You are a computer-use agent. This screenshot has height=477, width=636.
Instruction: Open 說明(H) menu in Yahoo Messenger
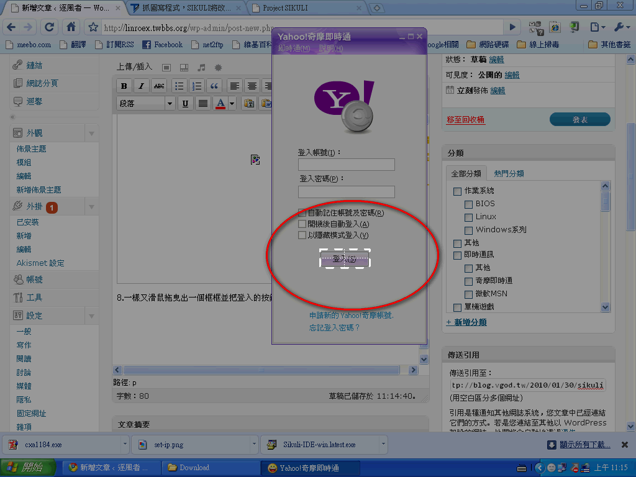pyautogui.click(x=330, y=48)
